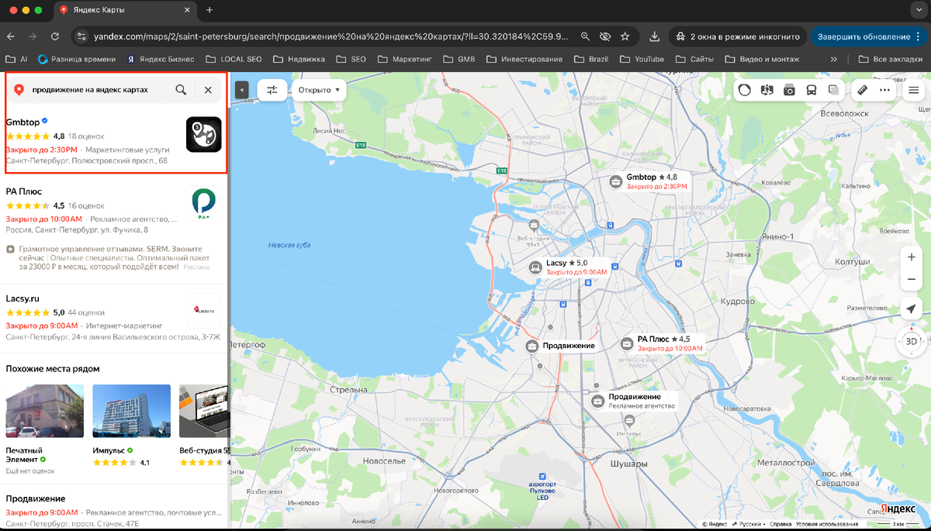
Task: Open the 'Недвижка' bookmarks folder
Action: tap(299, 59)
